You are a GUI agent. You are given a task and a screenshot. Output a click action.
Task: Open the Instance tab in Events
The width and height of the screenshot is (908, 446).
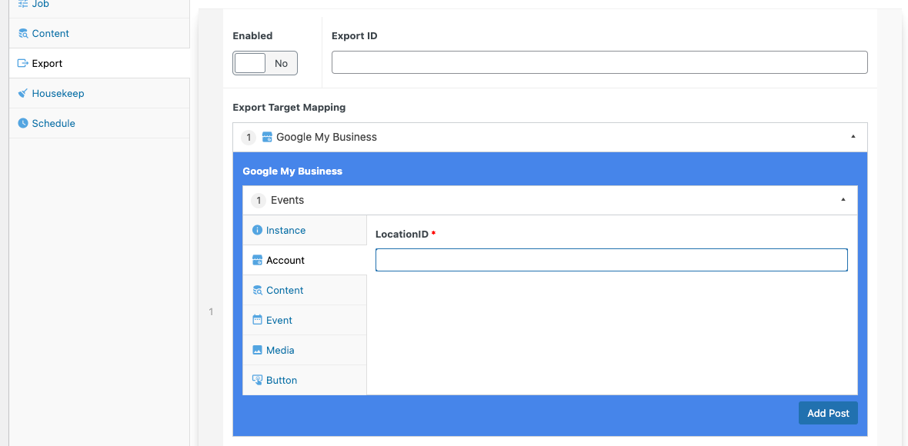click(x=305, y=230)
